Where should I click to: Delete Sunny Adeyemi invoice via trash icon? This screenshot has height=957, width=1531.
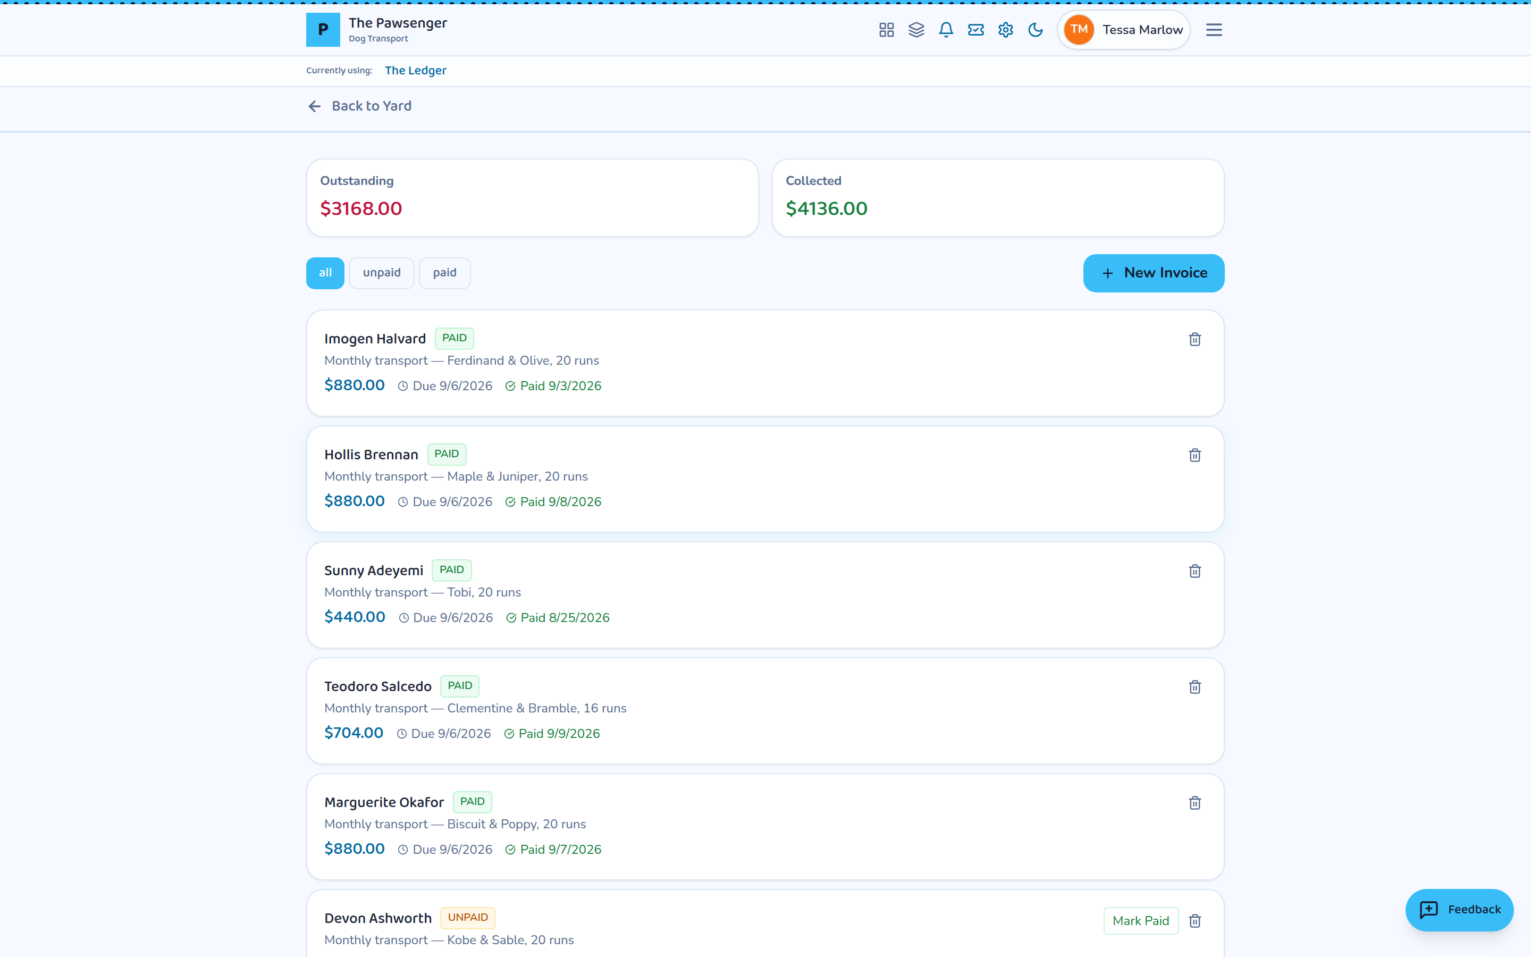(x=1194, y=571)
